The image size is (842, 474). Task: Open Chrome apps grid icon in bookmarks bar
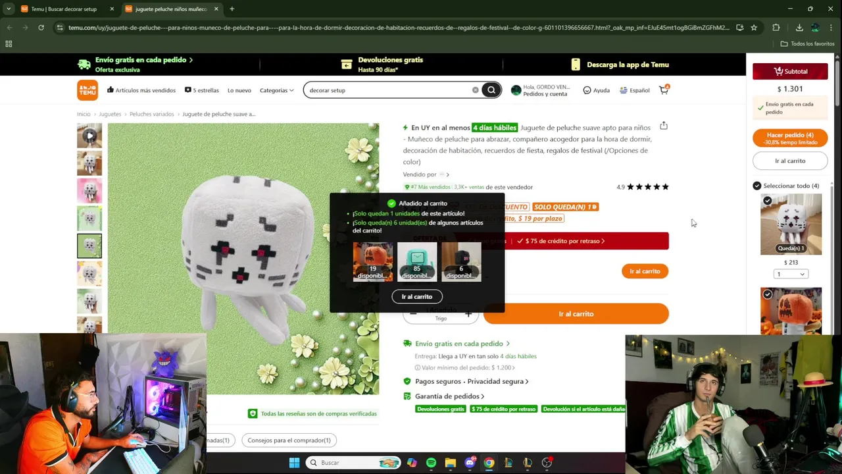point(9,44)
